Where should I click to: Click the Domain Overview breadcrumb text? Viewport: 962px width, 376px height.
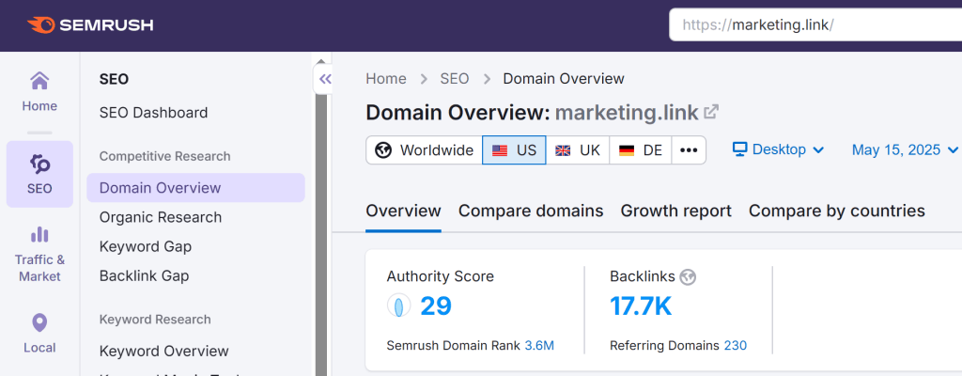click(x=564, y=79)
